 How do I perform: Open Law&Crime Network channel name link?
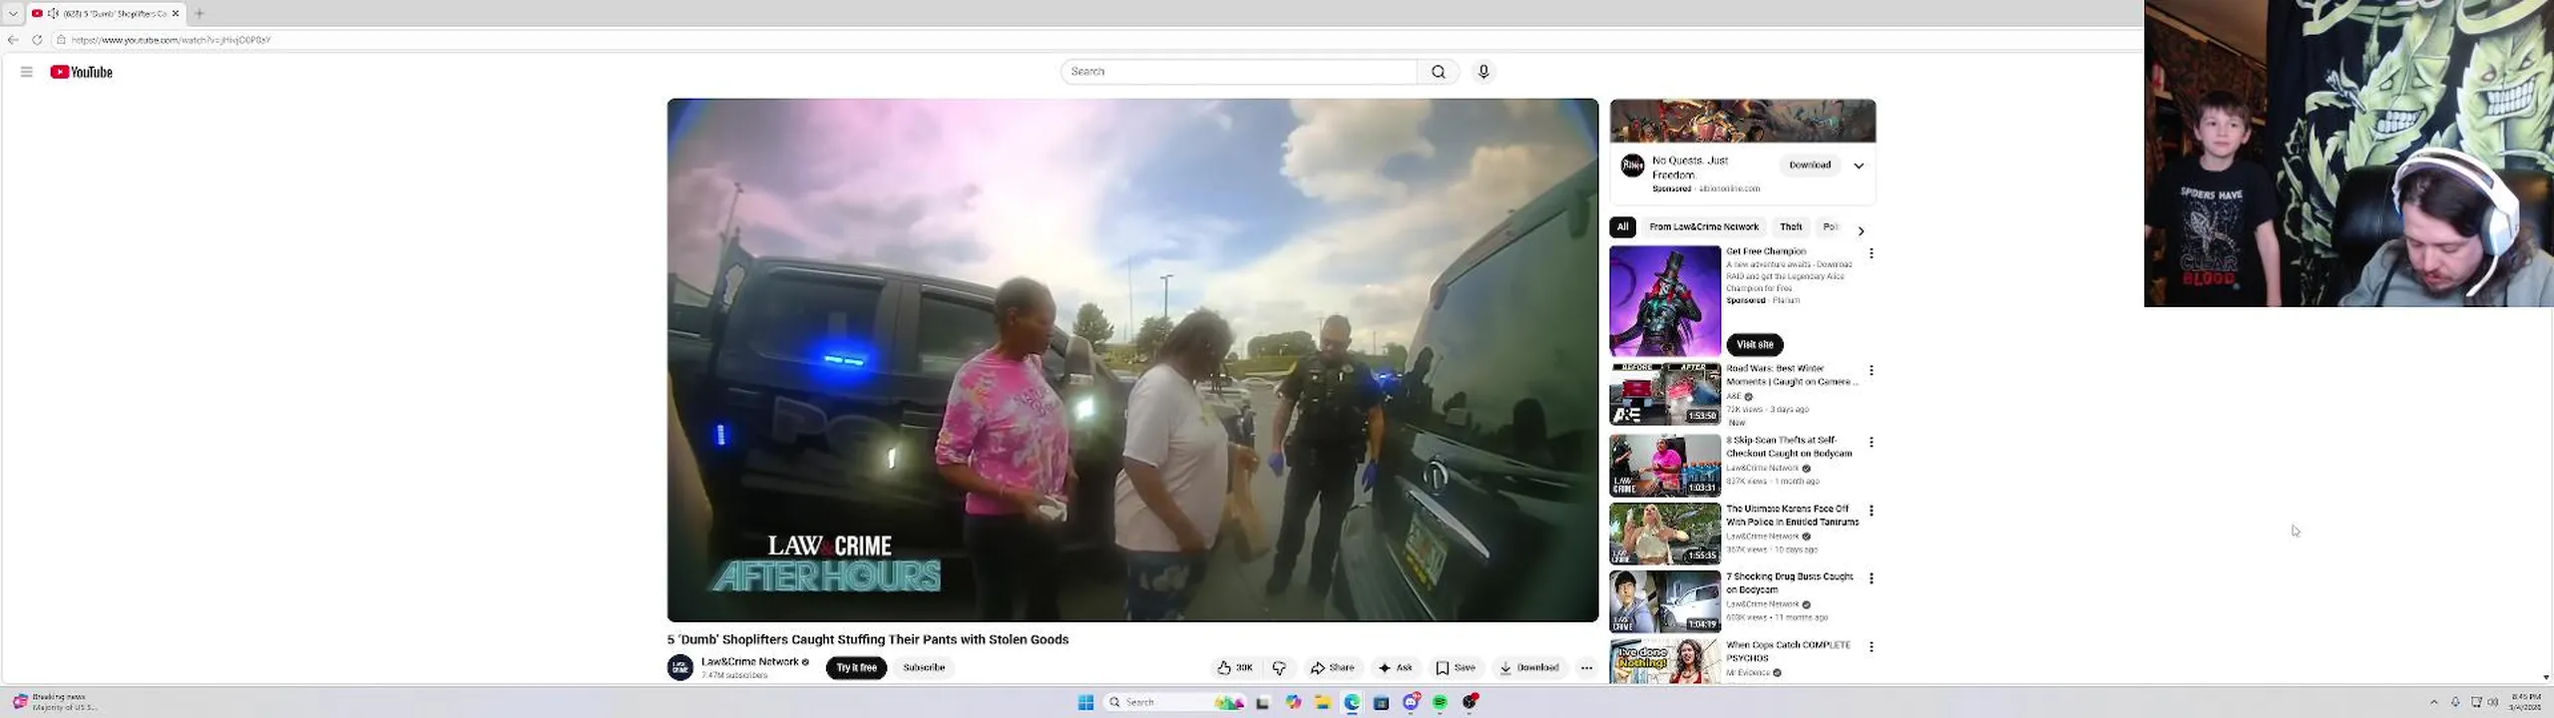pyautogui.click(x=749, y=662)
